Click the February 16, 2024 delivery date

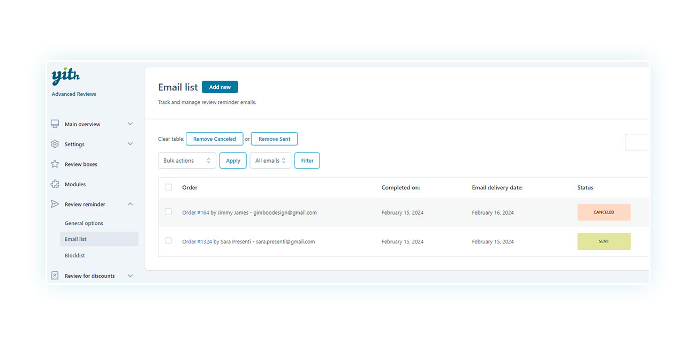(493, 212)
